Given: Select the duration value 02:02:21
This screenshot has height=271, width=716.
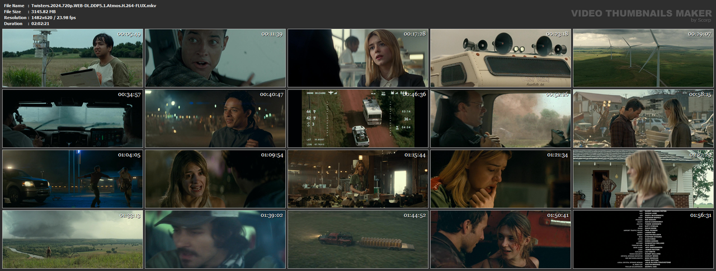Looking at the screenshot, I should [x=41, y=23].
